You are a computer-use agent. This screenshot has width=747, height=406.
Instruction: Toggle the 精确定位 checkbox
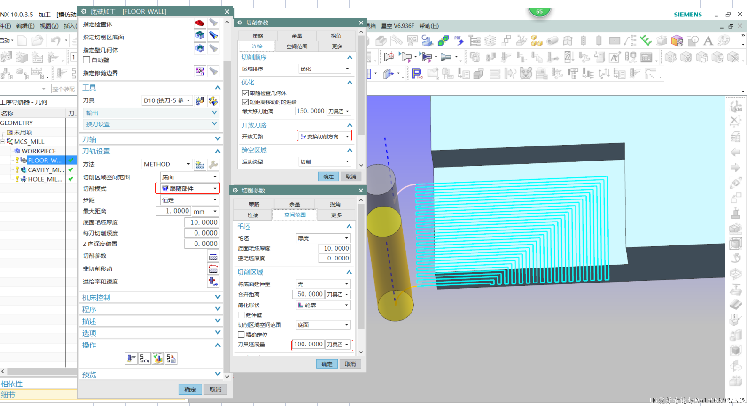(241, 335)
